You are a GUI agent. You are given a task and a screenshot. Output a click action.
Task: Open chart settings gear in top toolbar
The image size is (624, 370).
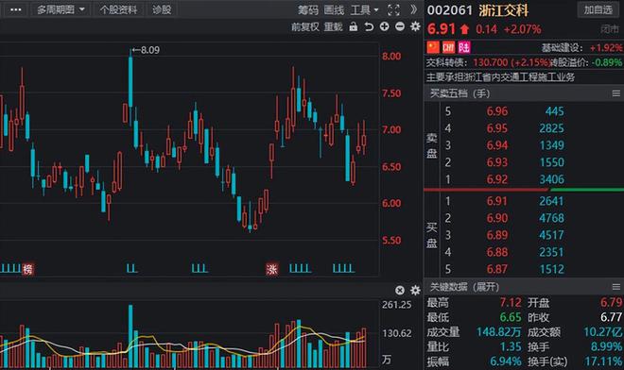tap(415, 26)
